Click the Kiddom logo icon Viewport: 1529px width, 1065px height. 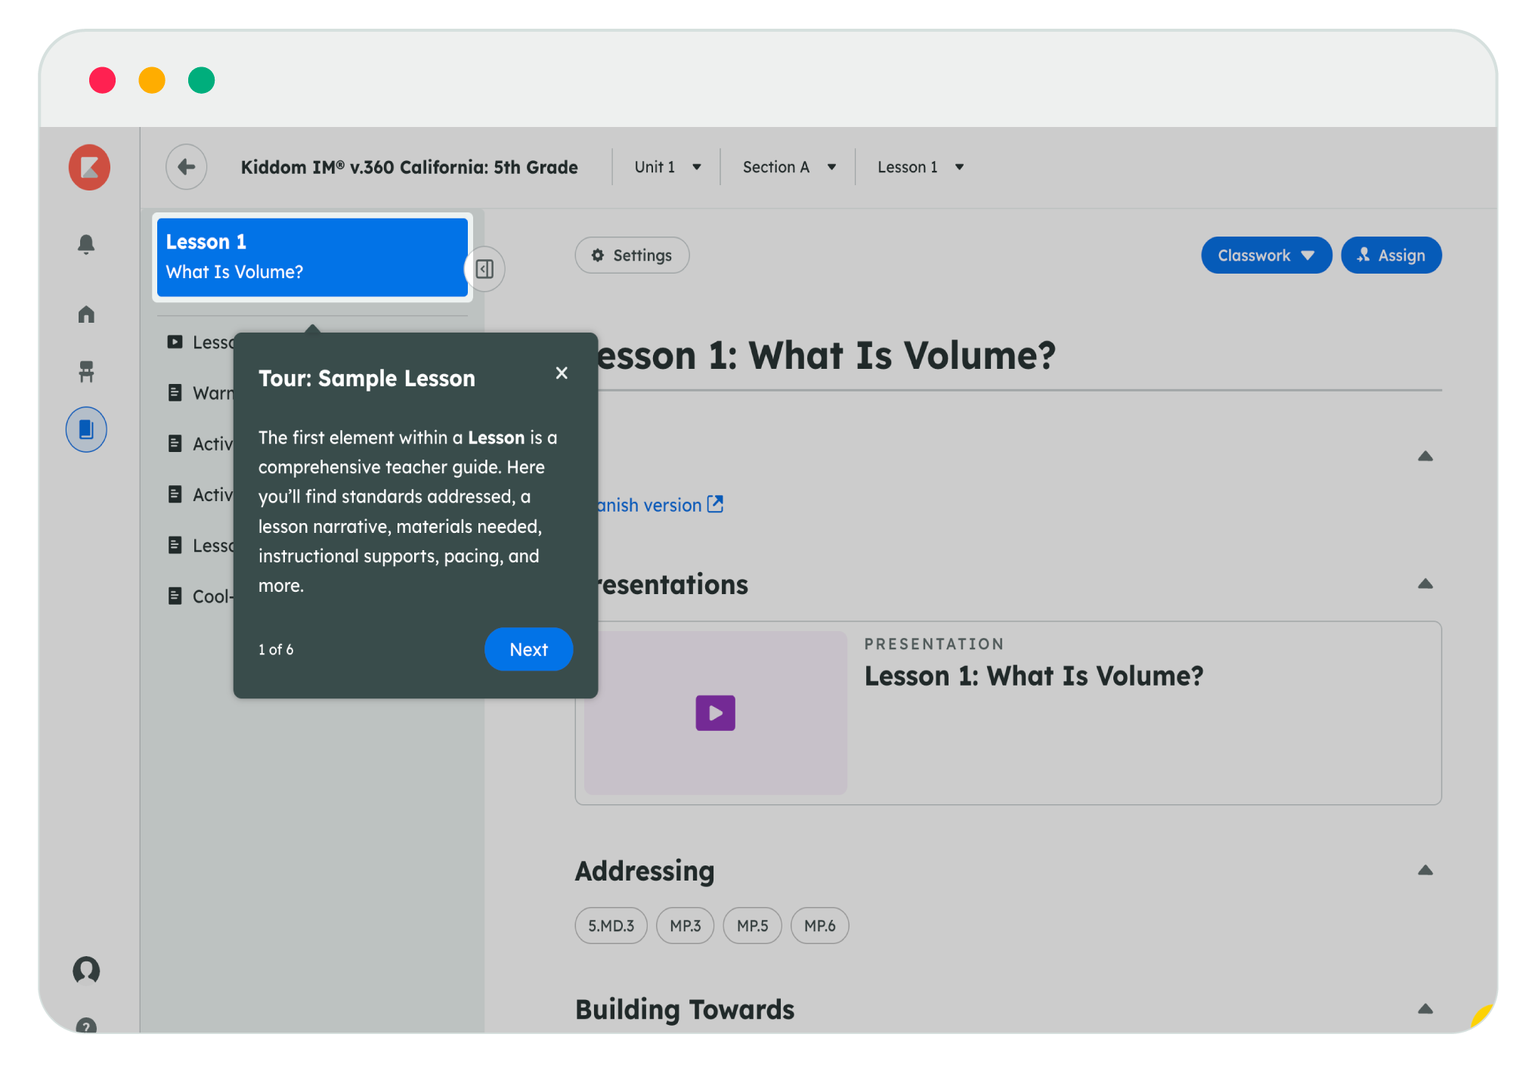89,167
